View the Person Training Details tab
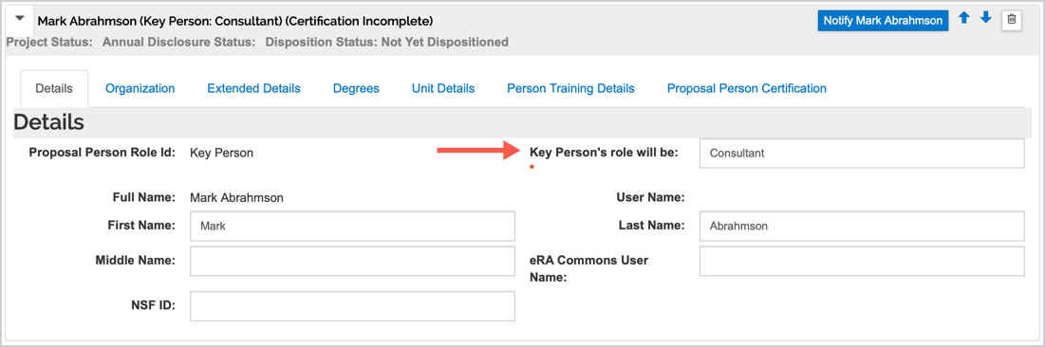Image resolution: width=1045 pixels, height=347 pixels. coord(570,88)
